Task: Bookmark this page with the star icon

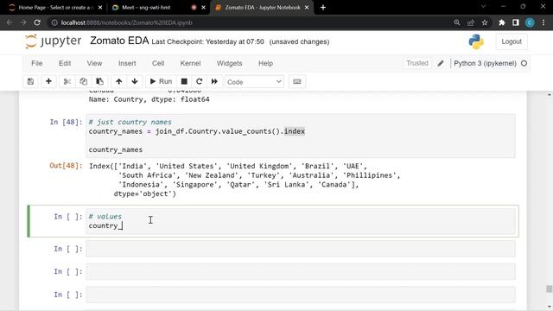Action: 485,22
